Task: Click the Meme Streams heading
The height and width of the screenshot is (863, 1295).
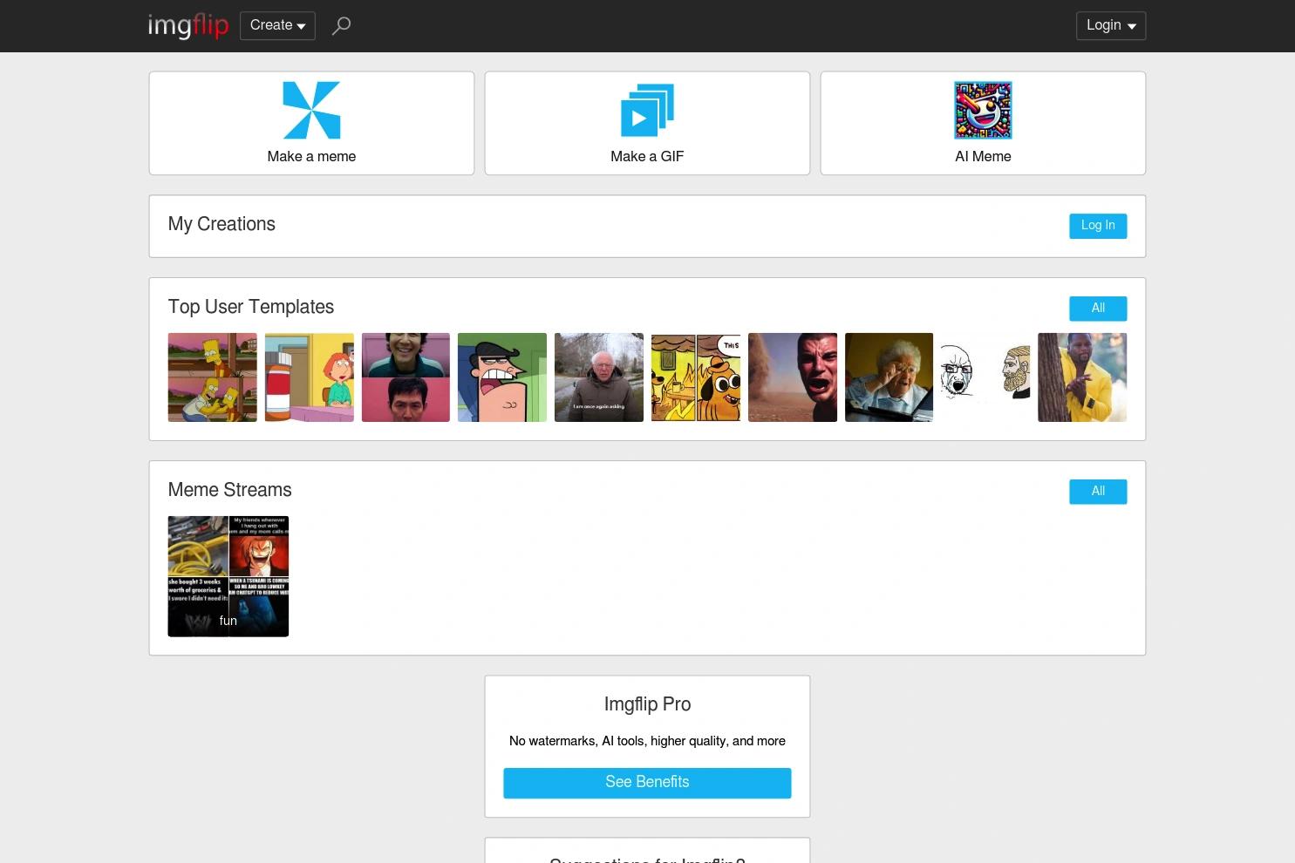Action: point(230,490)
